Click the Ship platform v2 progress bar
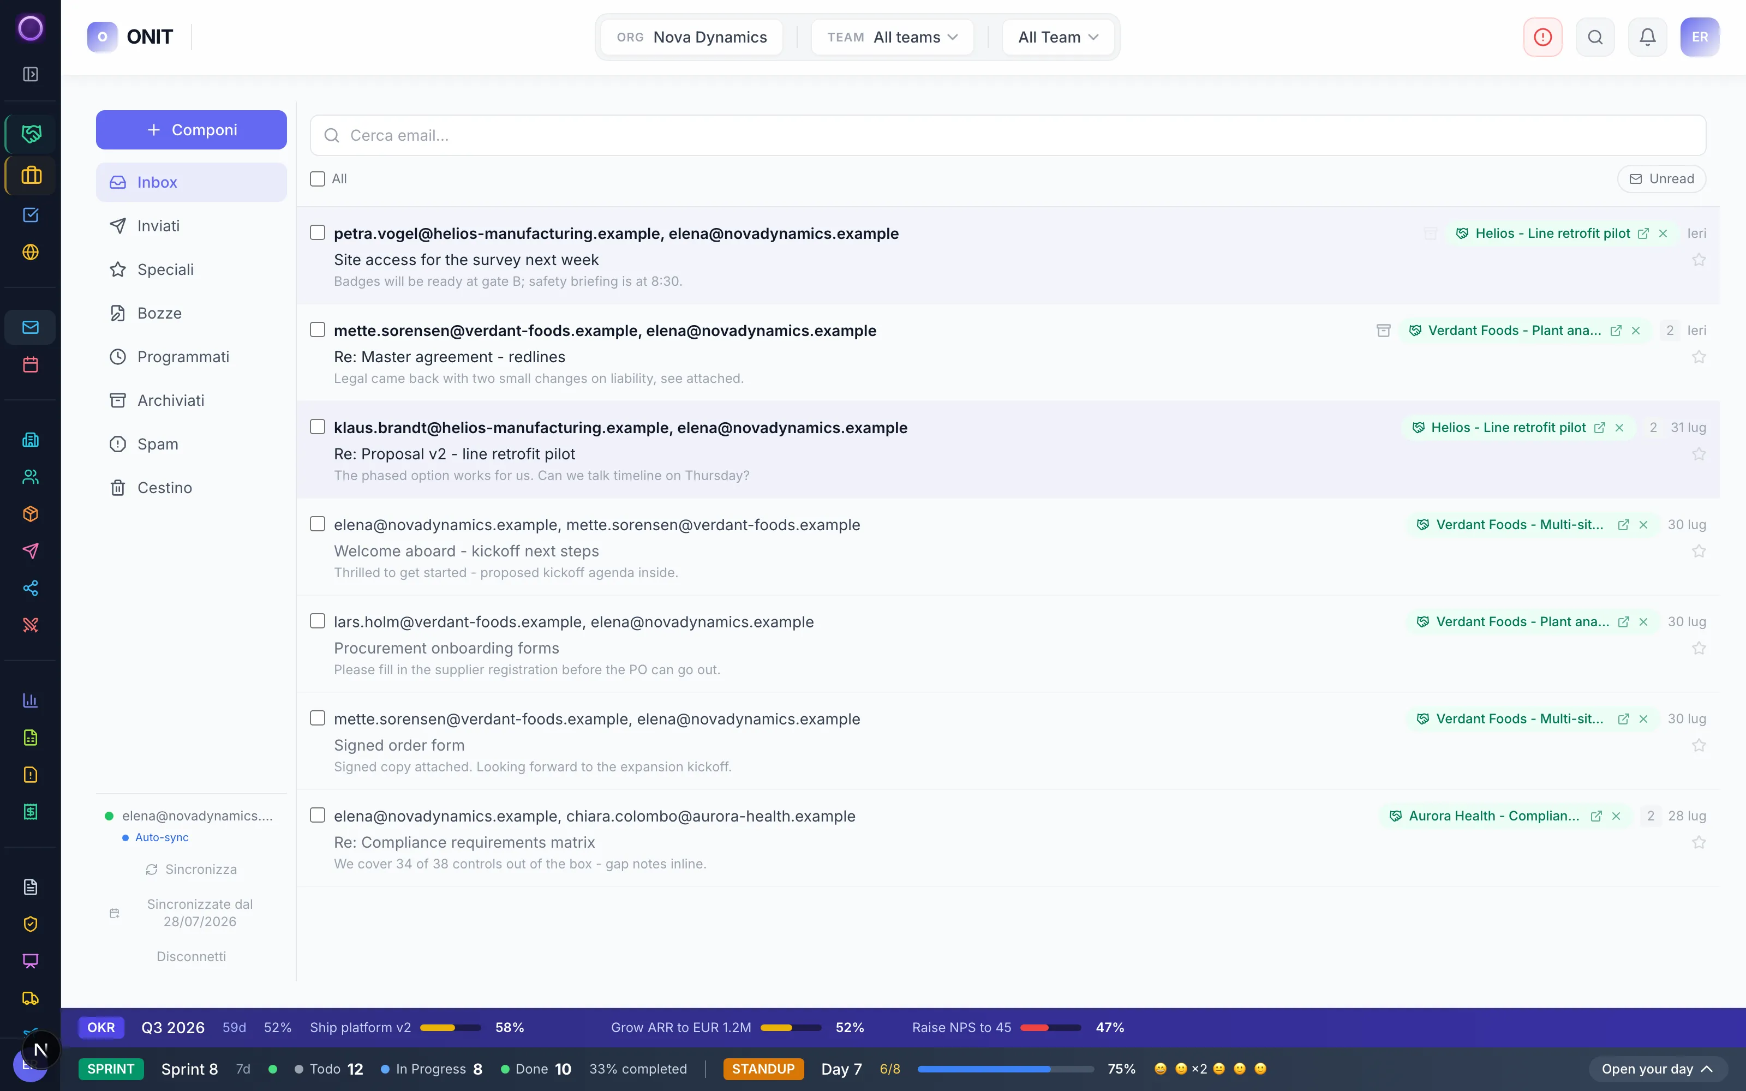 (450, 1028)
